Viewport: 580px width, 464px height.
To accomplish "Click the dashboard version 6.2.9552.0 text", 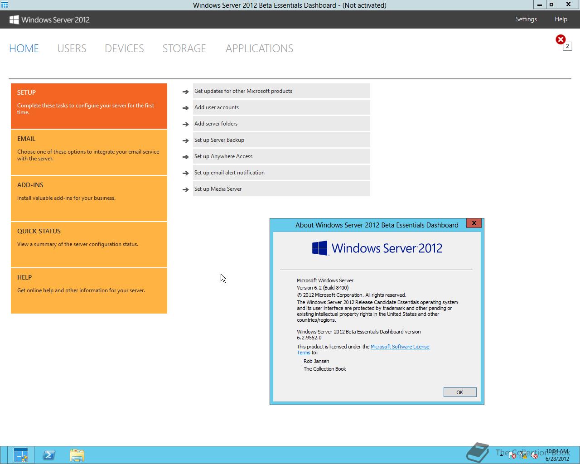I will coord(309,338).
